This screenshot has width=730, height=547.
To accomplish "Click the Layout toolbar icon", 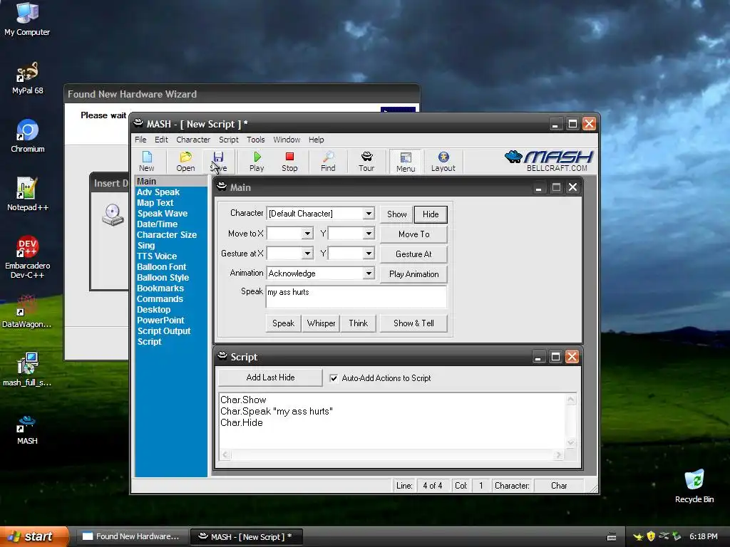I will (x=443, y=162).
